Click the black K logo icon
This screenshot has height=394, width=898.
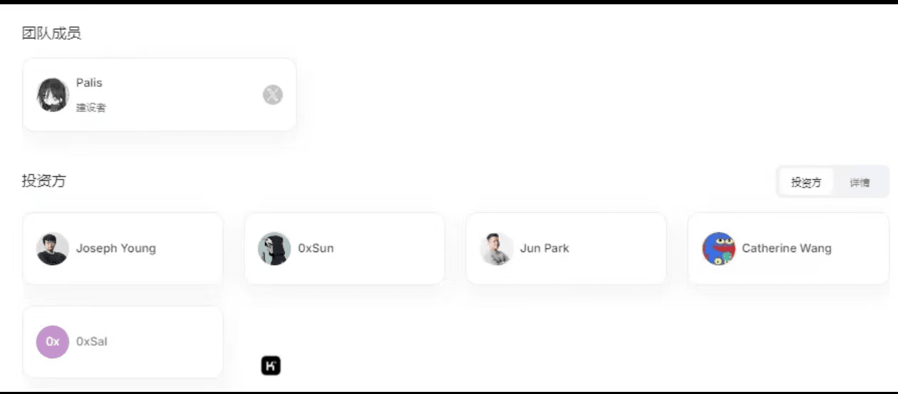(271, 366)
